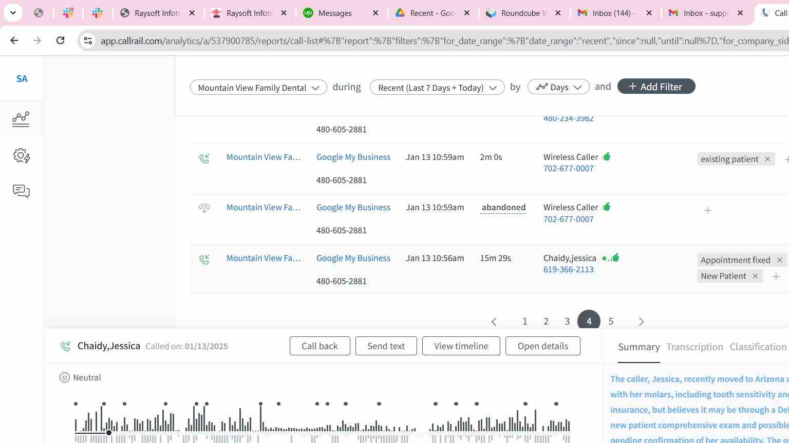Click the abandoned status label
This screenshot has height=443, width=789.
coord(503,208)
